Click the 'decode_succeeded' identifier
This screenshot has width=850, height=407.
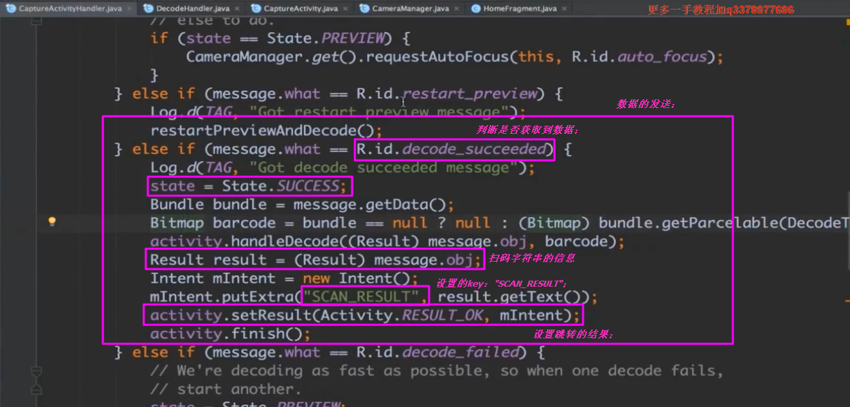click(474, 149)
